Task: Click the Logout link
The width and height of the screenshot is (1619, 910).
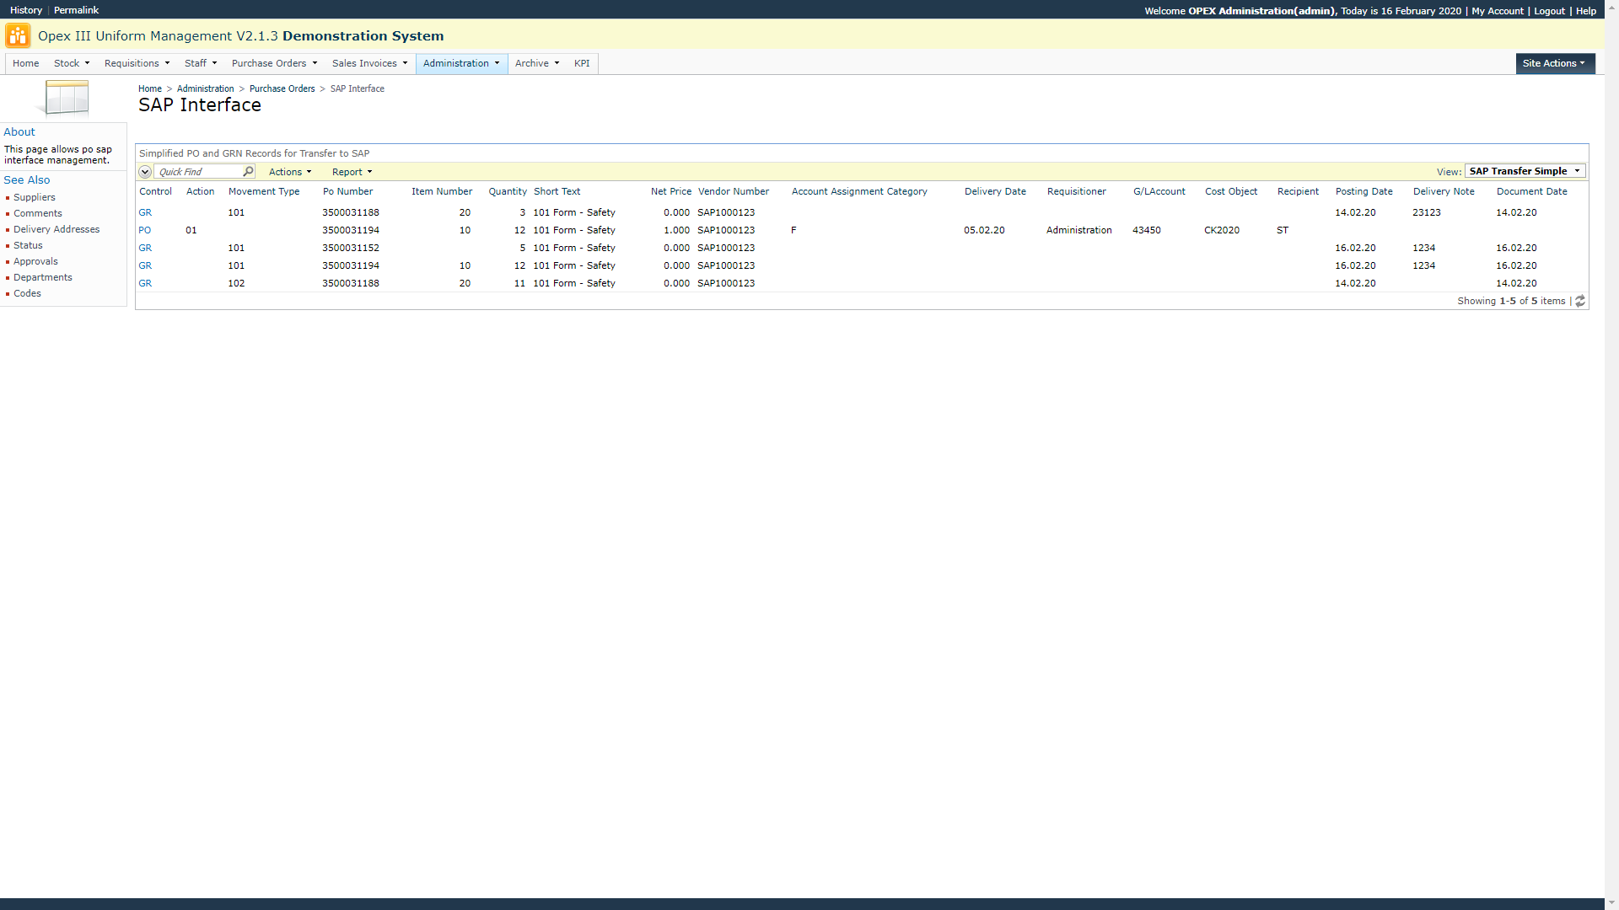Action: coord(1549,11)
